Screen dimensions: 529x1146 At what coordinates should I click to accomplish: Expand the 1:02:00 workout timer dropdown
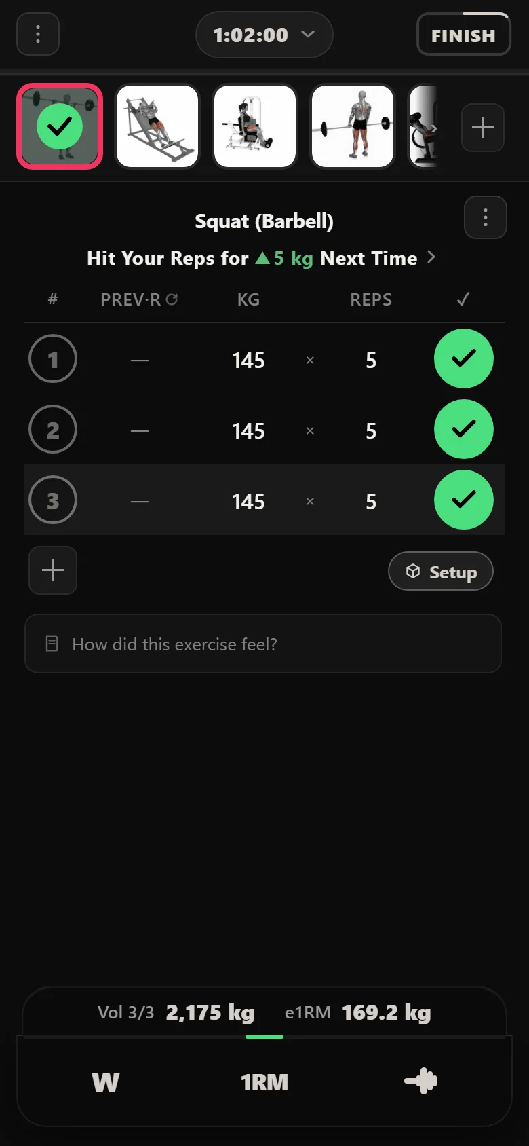264,35
